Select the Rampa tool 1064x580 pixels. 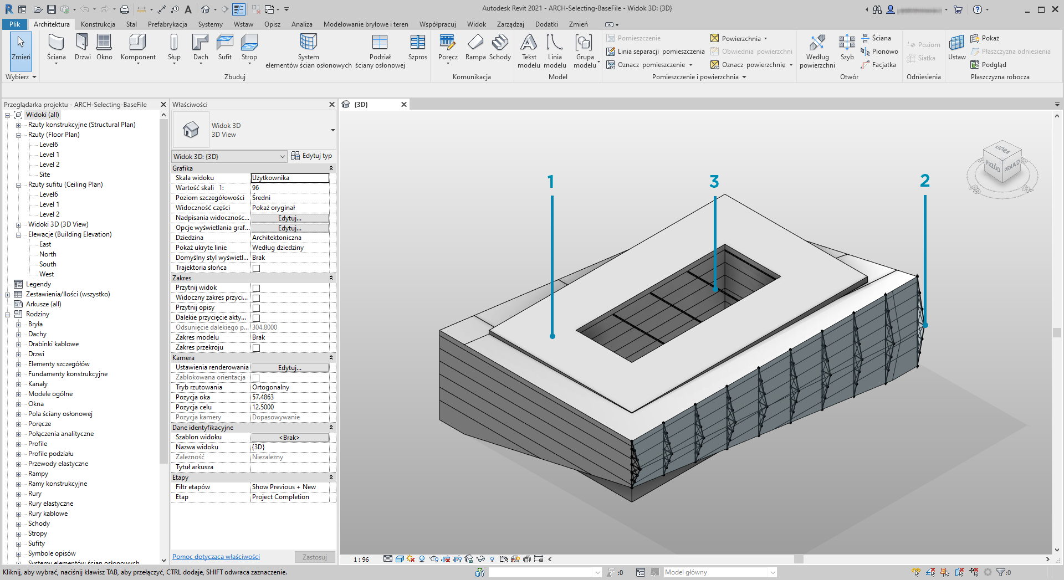click(x=475, y=48)
